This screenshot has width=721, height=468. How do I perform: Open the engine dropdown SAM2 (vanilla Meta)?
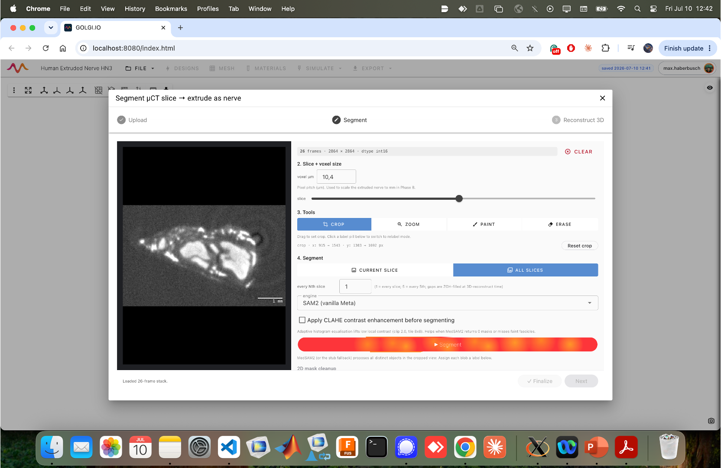pos(448,303)
